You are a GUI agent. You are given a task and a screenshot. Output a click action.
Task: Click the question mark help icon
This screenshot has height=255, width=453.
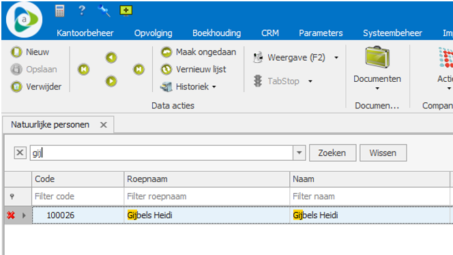(82, 10)
